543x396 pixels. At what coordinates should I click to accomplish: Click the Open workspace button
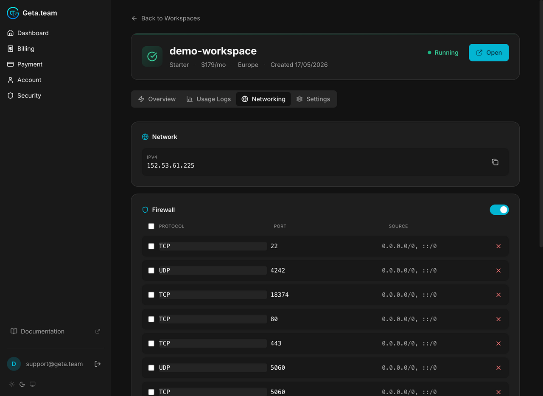pos(489,53)
